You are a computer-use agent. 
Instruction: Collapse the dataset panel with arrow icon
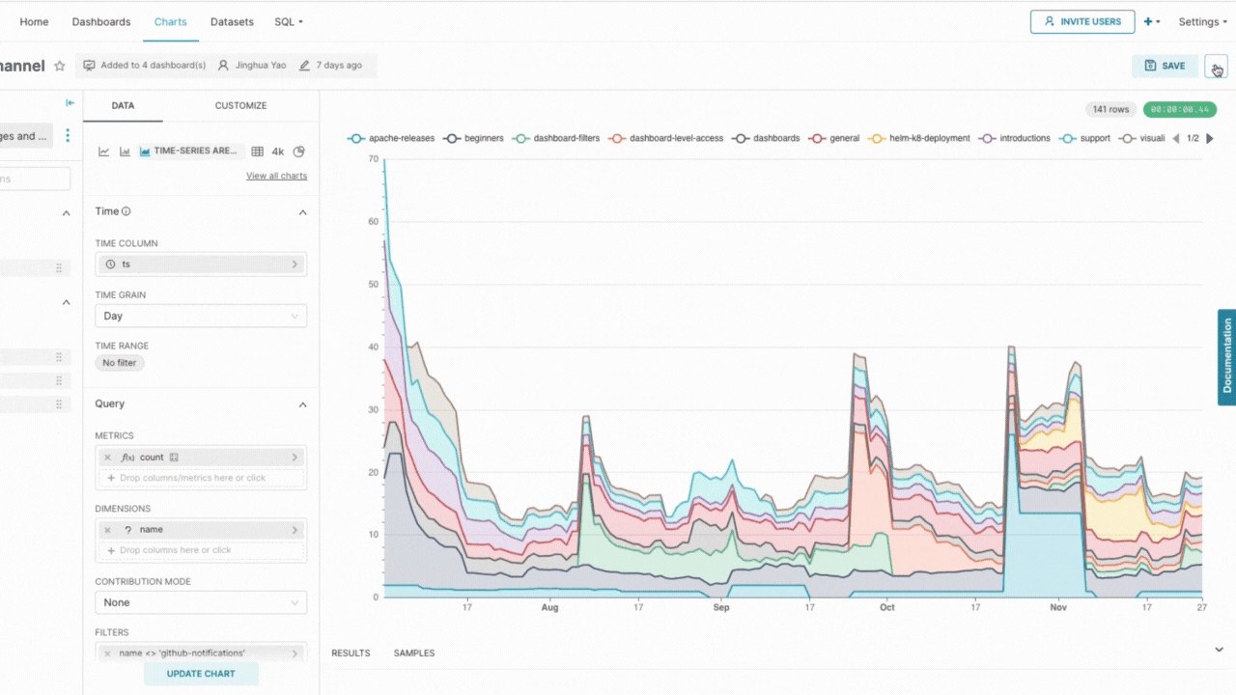click(x=70, y=103)
